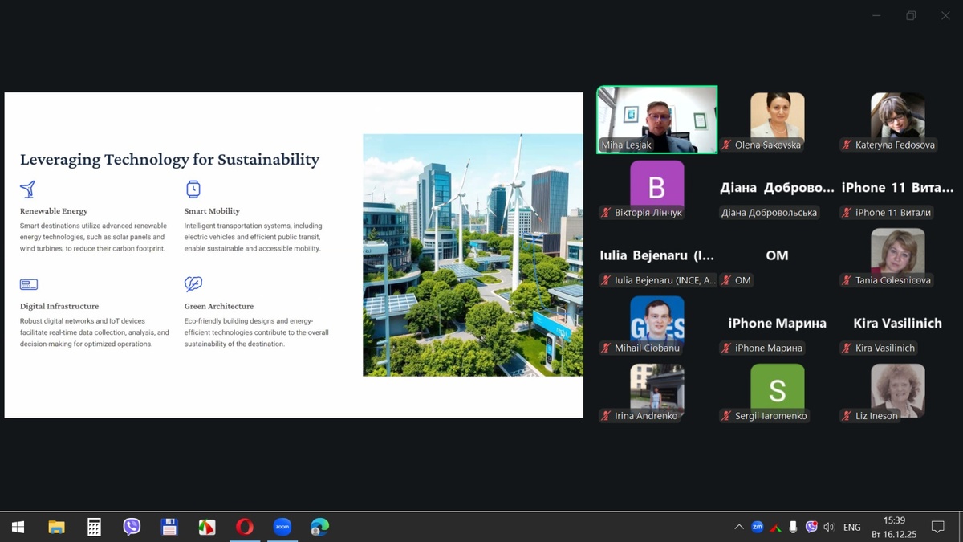Viewport: 963px width, 542px height.
Task: Toggle the system volume speaker icon
Action: pos(829,527)
